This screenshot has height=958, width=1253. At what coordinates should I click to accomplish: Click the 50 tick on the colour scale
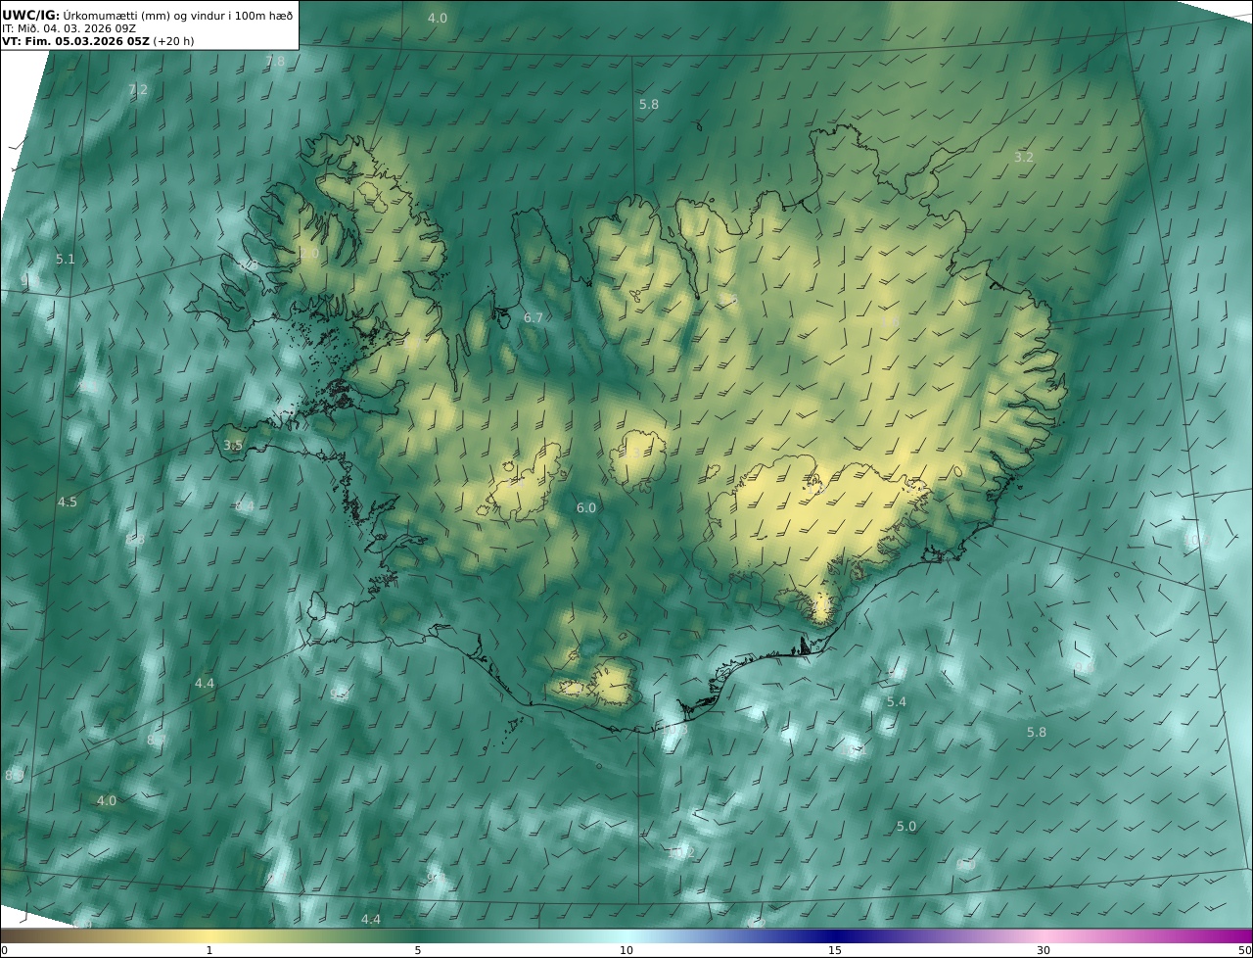(1245, 950)
